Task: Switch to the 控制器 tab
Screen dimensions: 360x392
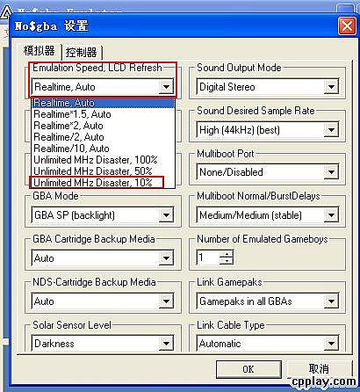Action: click(x=81, y=53)
